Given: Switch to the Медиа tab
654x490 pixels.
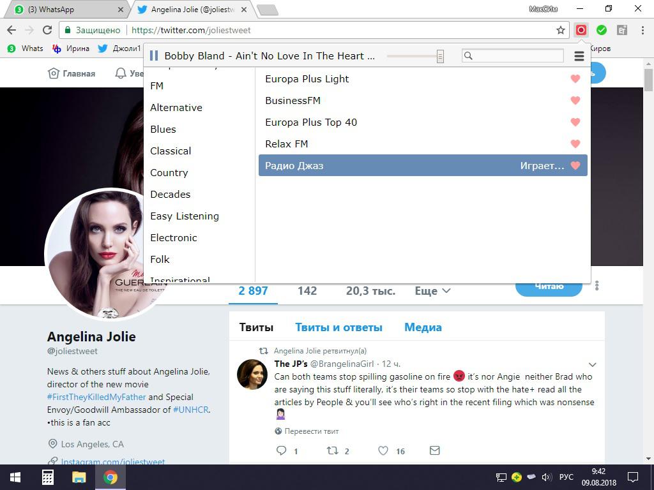Looking at the screenshot, I should coord(423,327).
